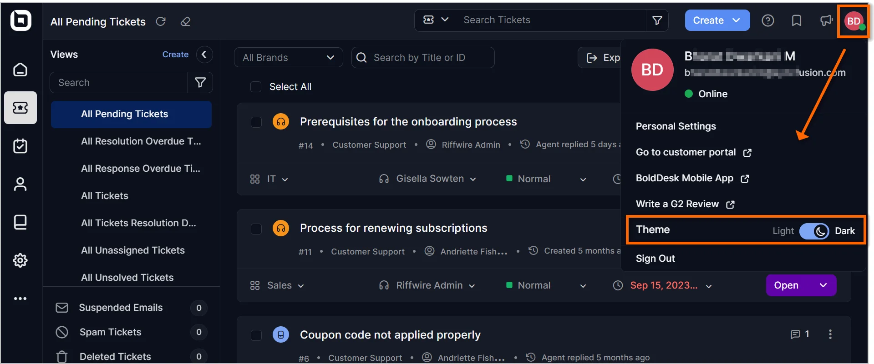
Task: Open the Create button dropdown arrow
Action: 736,20
